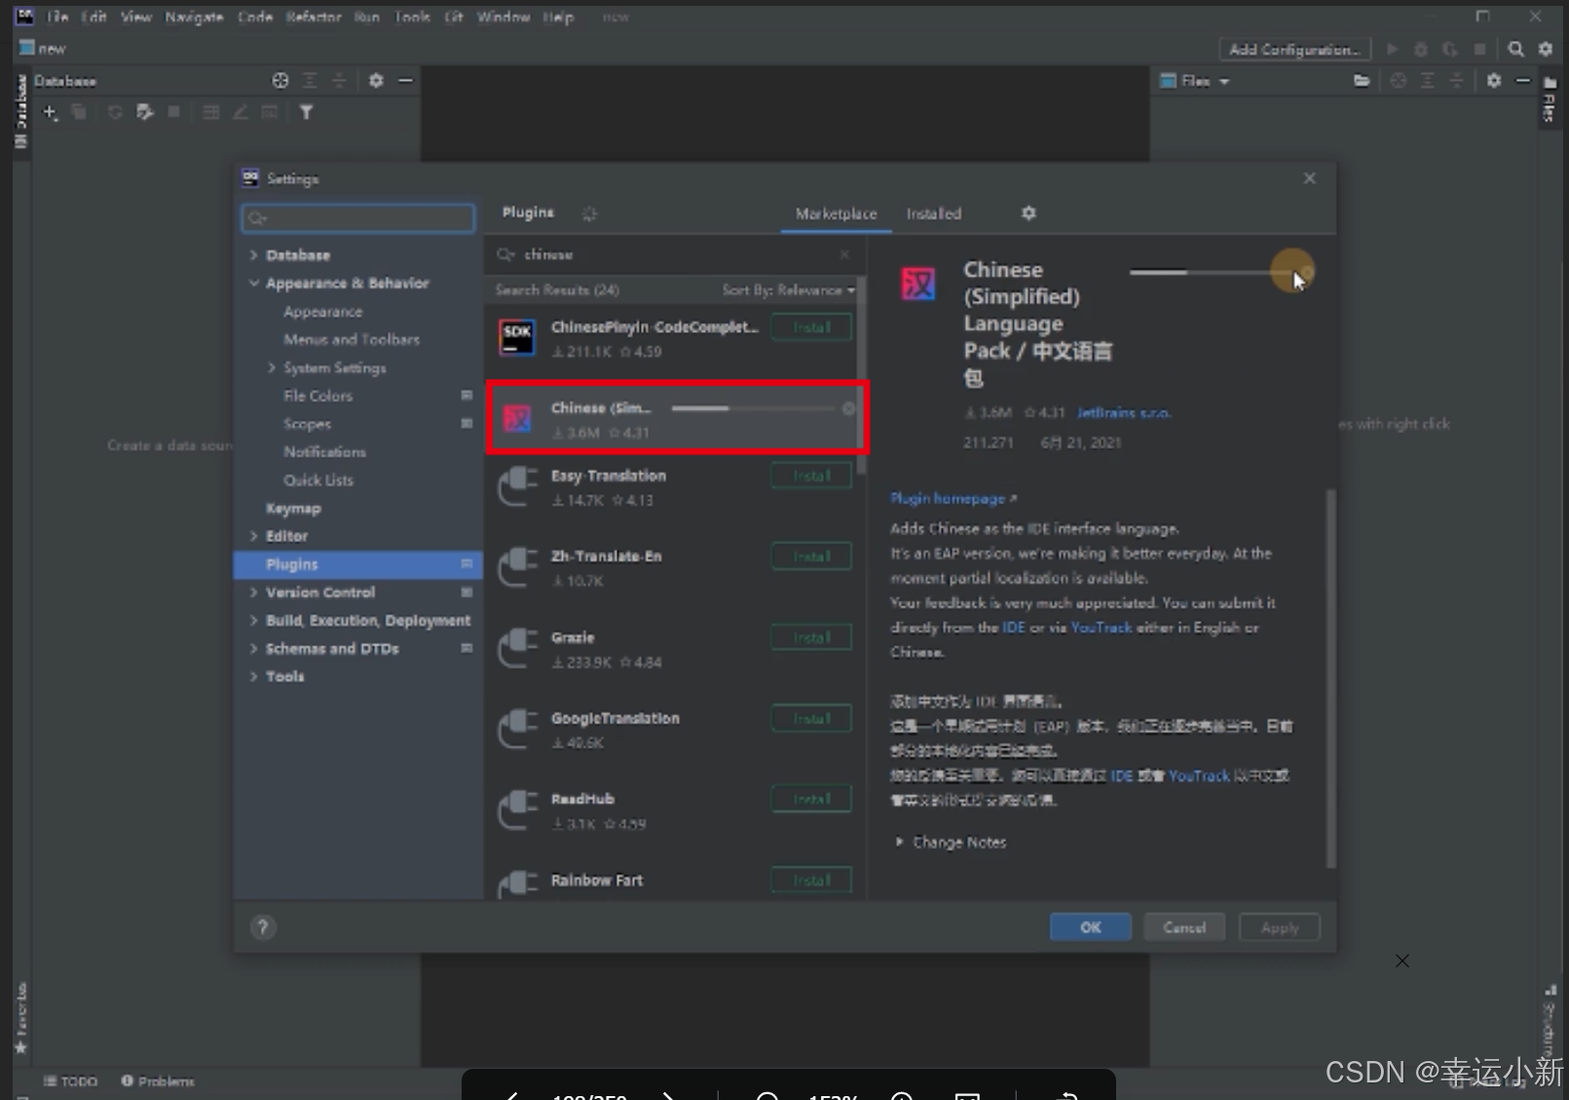Viewport: 1569px width, 1100px height.
Task: Open the Code menu
Action: pos(255,18)
